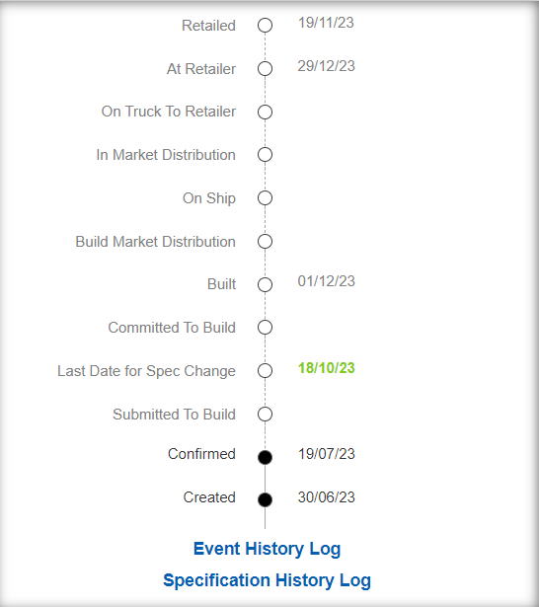Select the filled Created status dot
This screenshot has height=607, width=539.
(265, 499)
